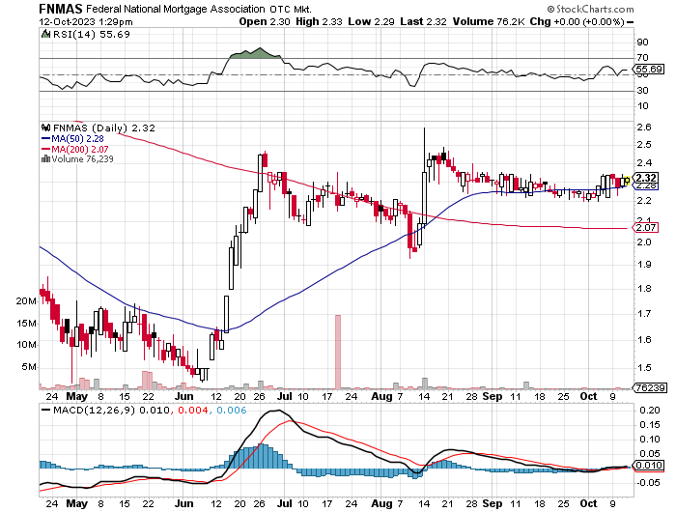The width and height of the screenshot is (676, 512).
Task: Click the date 12-Oct-2023 1:29pm
Action: [x=85, y=21]
